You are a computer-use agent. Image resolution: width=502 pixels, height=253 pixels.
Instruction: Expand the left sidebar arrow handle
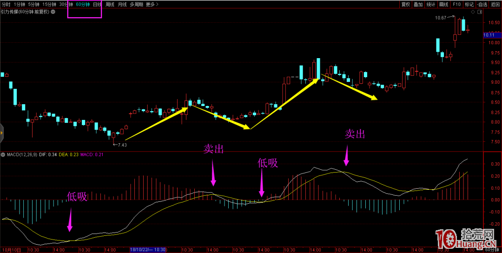pyautogui.click(x=1, y=133)
